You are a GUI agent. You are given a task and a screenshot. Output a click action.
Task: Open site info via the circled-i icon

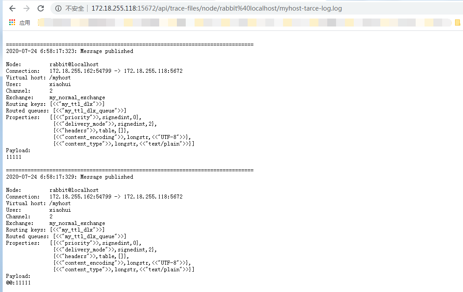click(58, 8)
